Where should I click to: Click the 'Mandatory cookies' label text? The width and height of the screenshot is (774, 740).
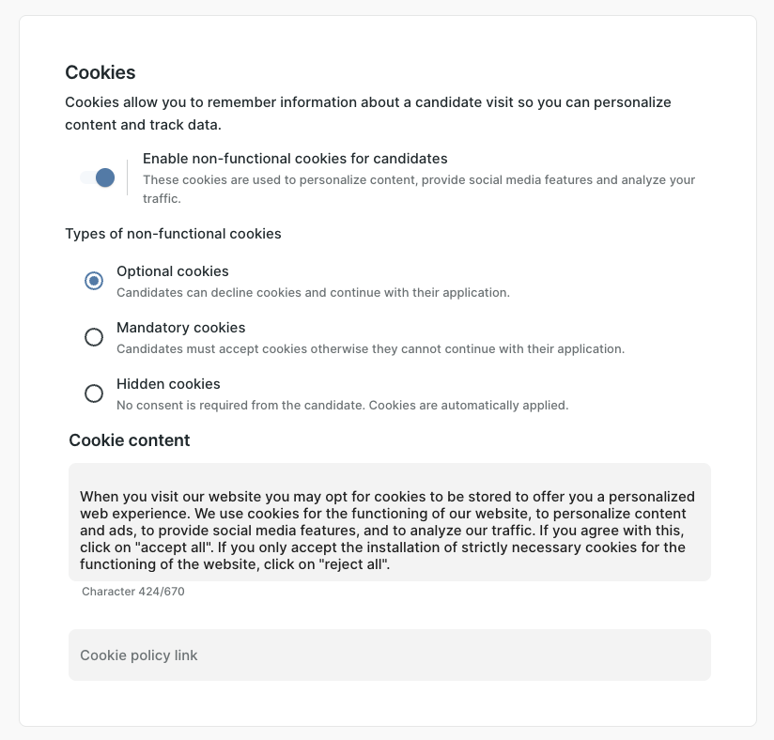coord(180,328)
